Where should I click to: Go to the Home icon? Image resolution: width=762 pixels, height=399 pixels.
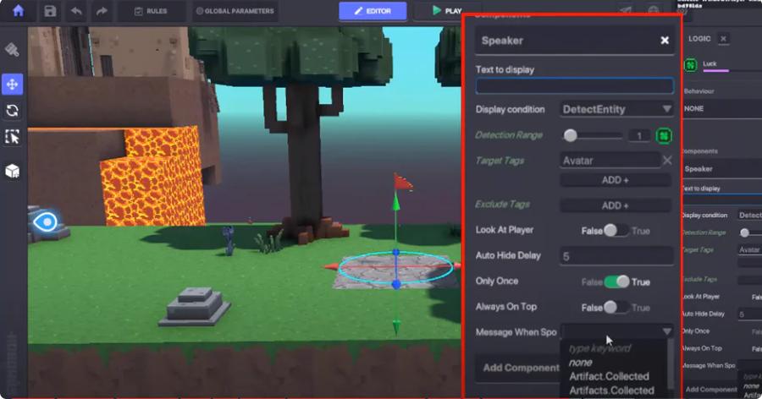click(18, 11)
